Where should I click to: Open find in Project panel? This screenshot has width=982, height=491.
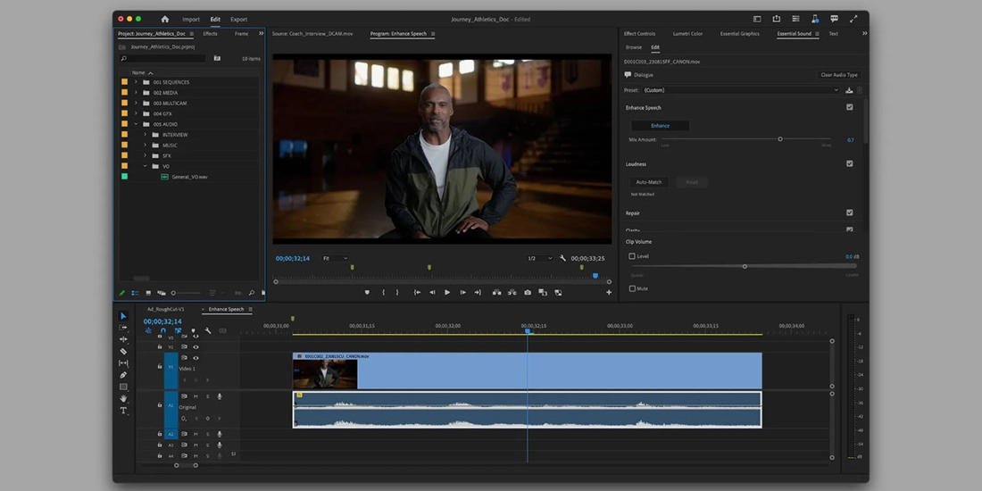coord(251,293)
